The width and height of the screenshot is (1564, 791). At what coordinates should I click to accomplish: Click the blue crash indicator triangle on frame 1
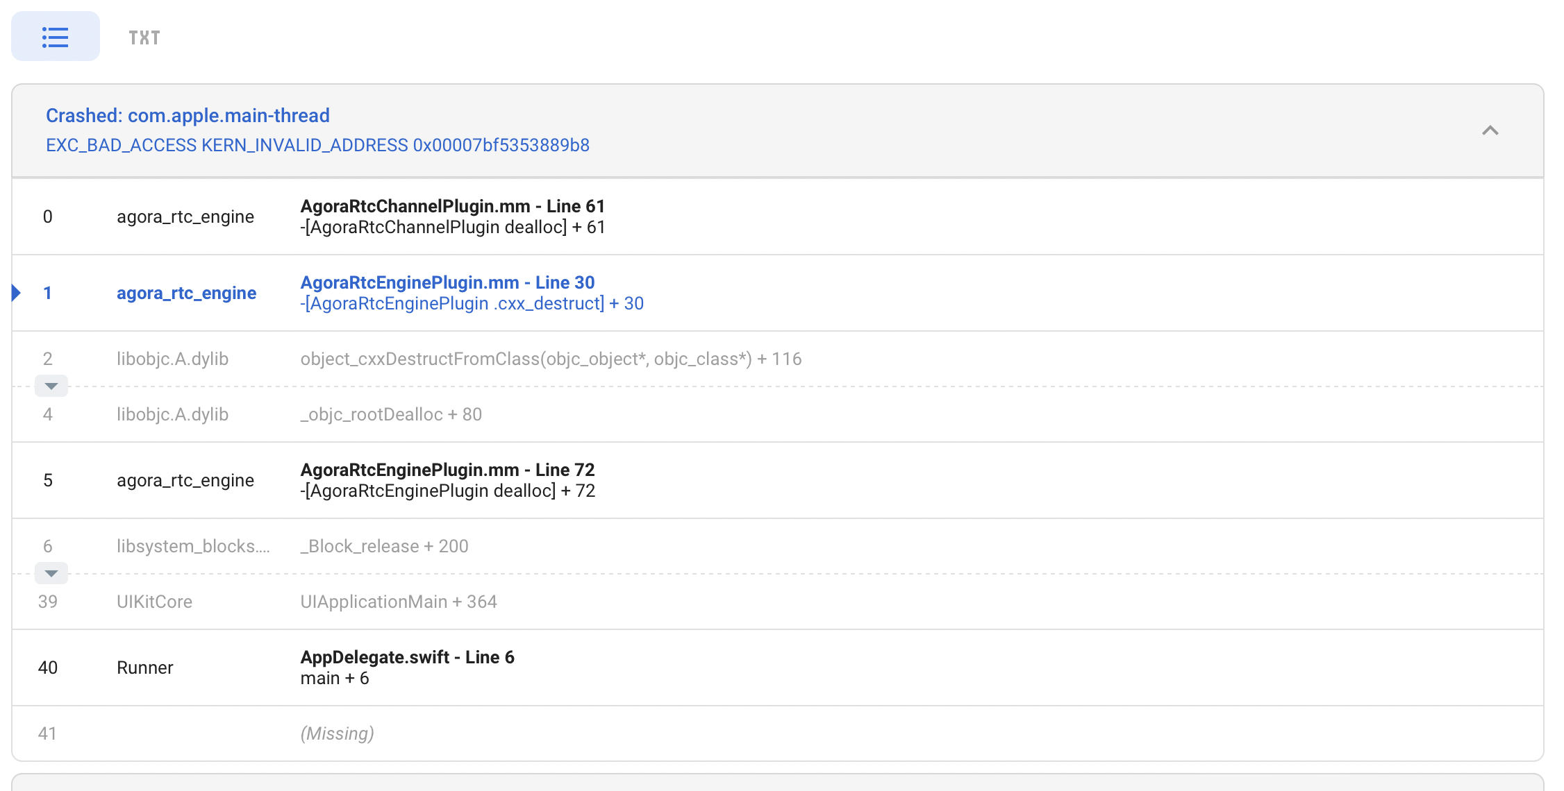pyautogui.click(x=15, y=292)
